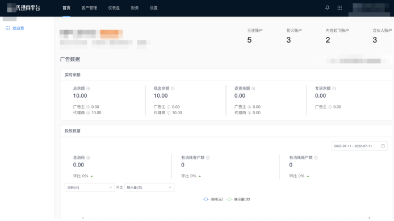394x221 pixels.
Task: Open the user account area at top right
Action: coord(370,9)
